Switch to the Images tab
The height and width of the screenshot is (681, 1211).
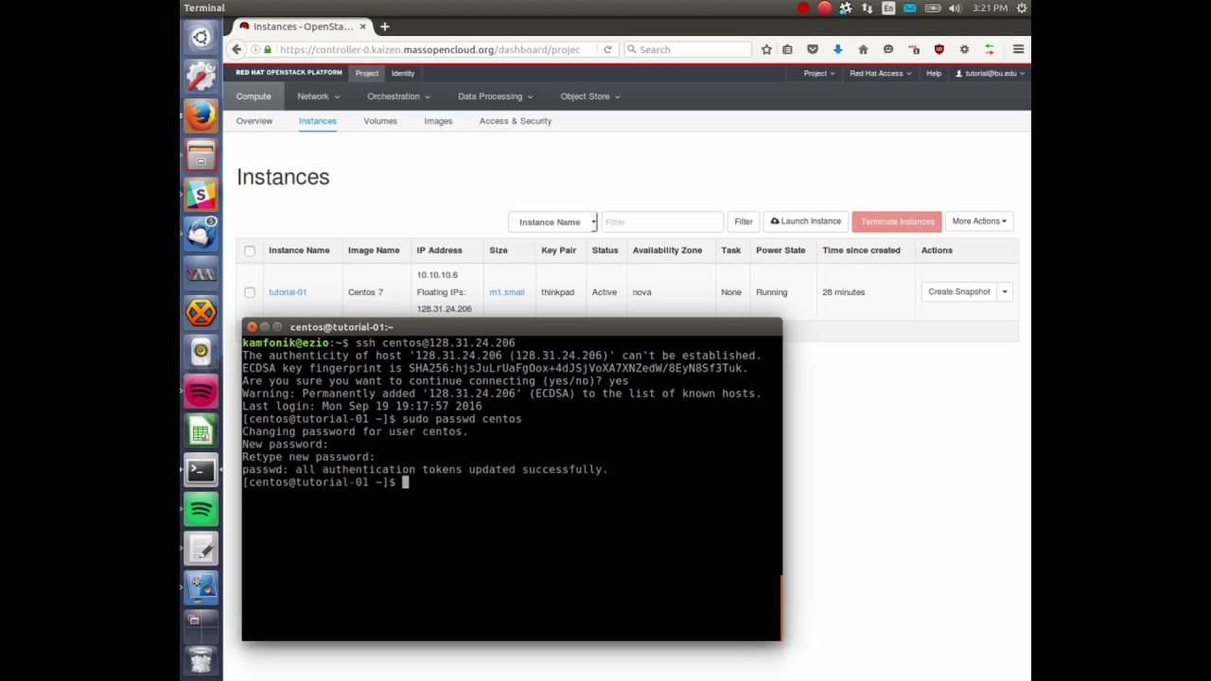click(438, 121)
